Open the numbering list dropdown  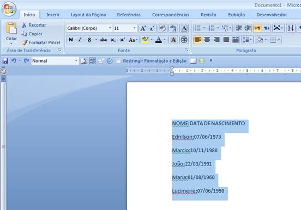click(x=218, y=28)
